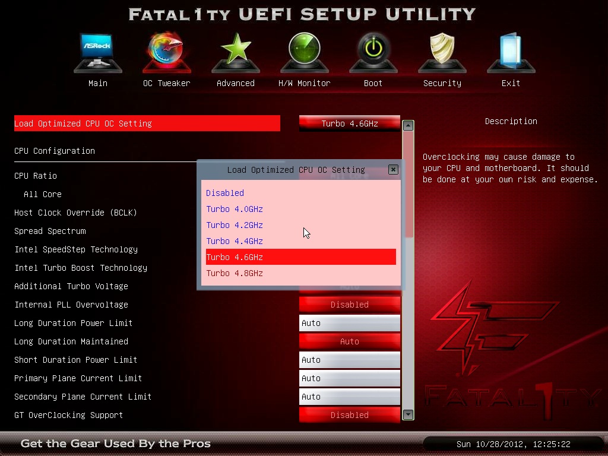Open Long Duration Maintained Auto dropdown
Image resolution: width=608 pixels, height=456 pixels.
click(x=349, y=341)
